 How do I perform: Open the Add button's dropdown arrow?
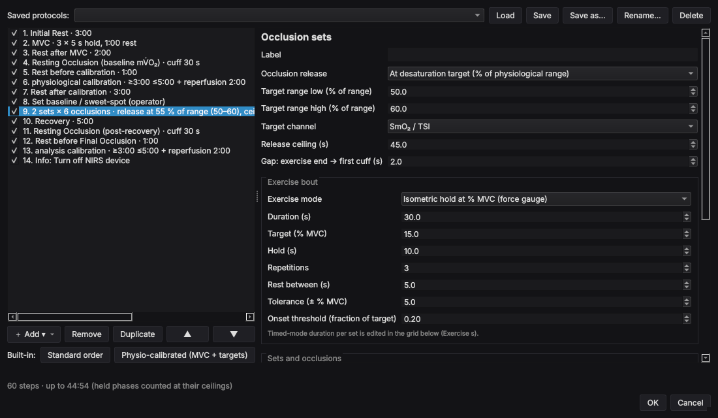[x=52, y=334]
